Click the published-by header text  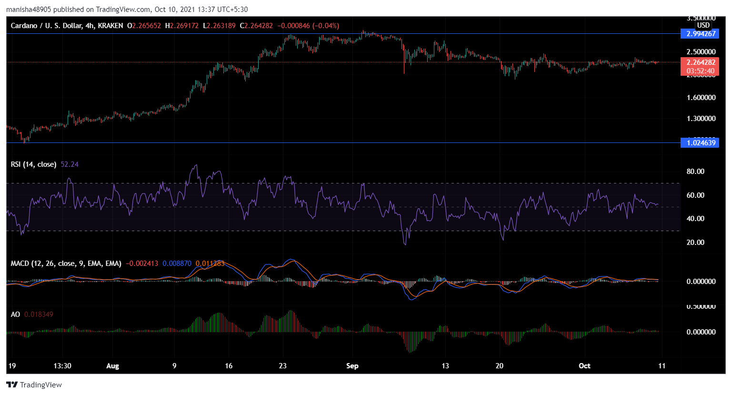pyautogui.click(x=127, y=10)
